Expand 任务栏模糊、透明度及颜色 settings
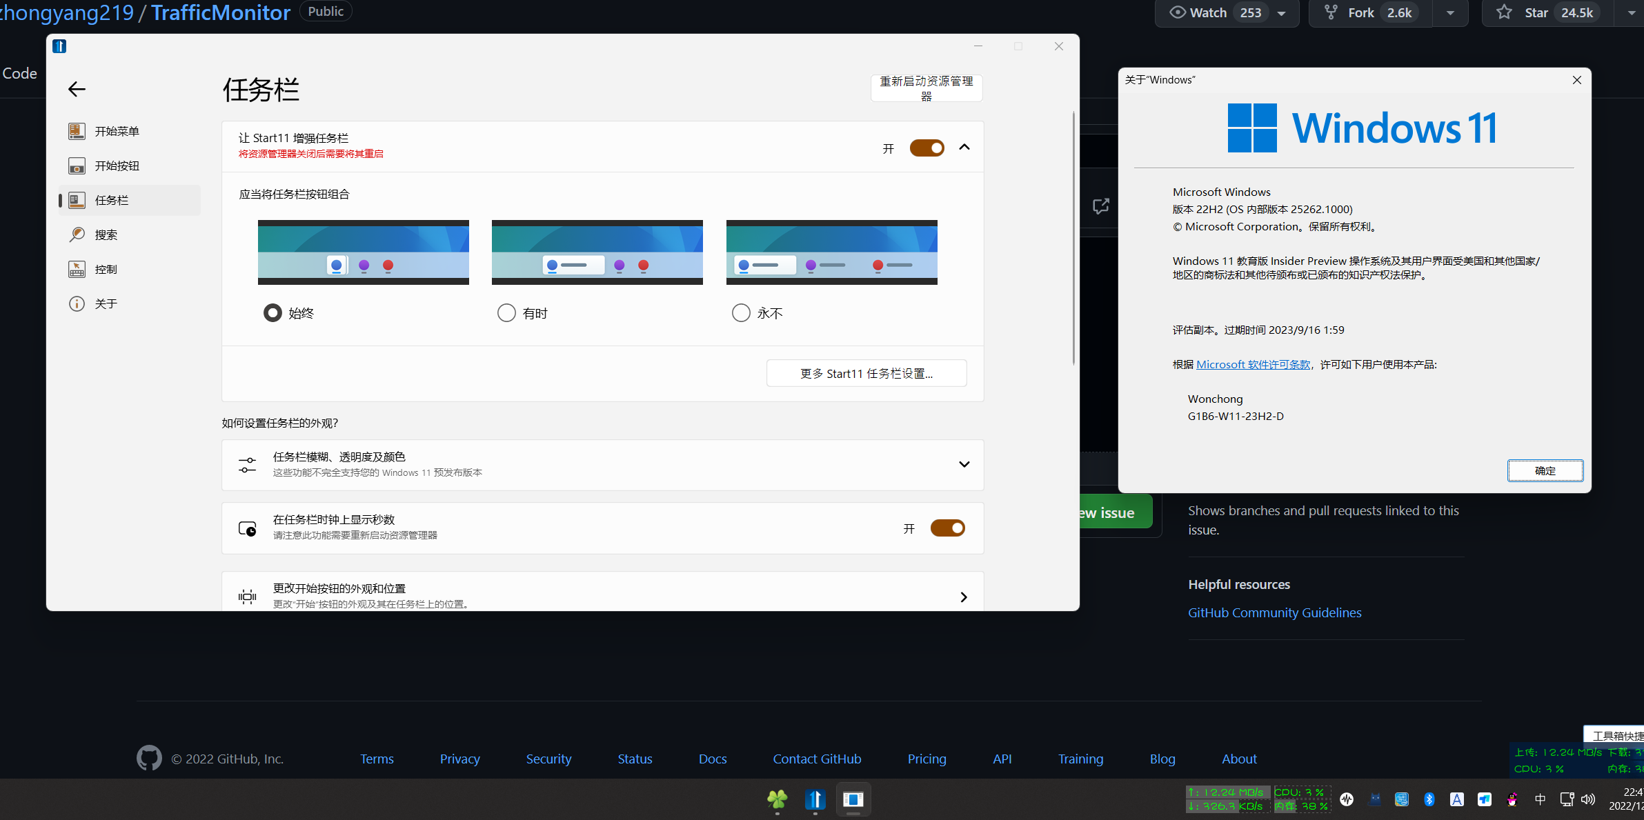The width and height of the screenshot is (1644, 820). click(964, 464)
